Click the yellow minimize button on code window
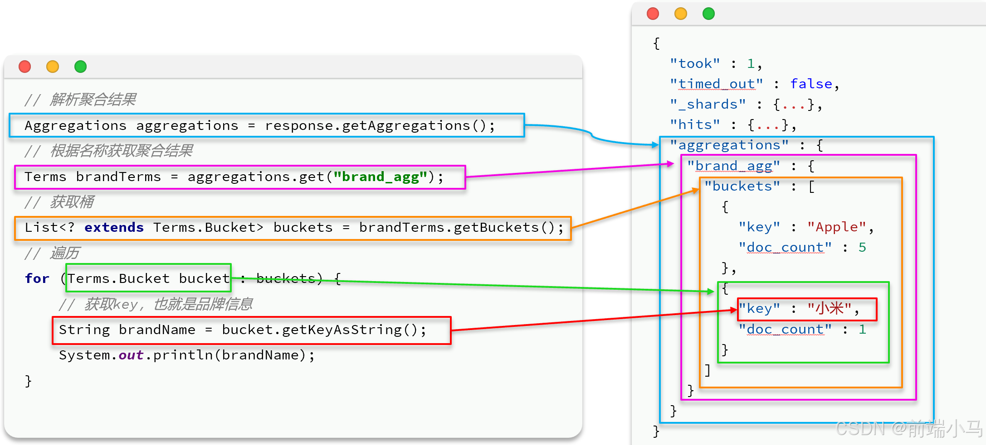The height and width of the screenshot is (445, 986). pyautogui.click(x=53, y=67)
